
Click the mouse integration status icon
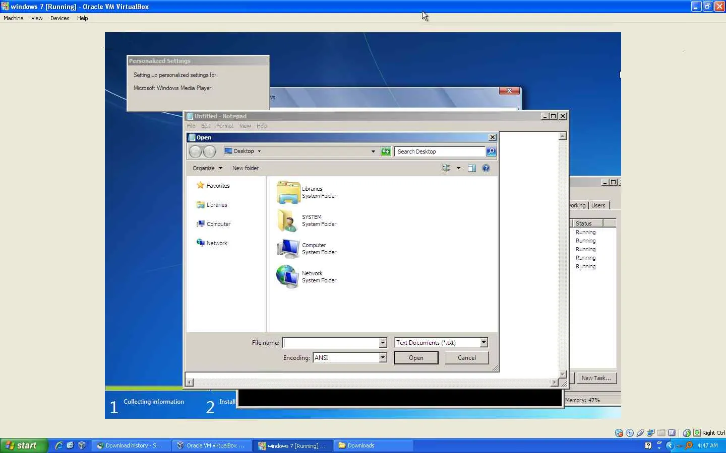point(687,433)
